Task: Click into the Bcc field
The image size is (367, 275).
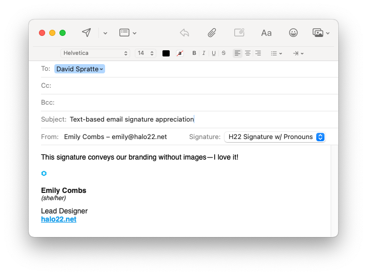Action: pos(190,103)
